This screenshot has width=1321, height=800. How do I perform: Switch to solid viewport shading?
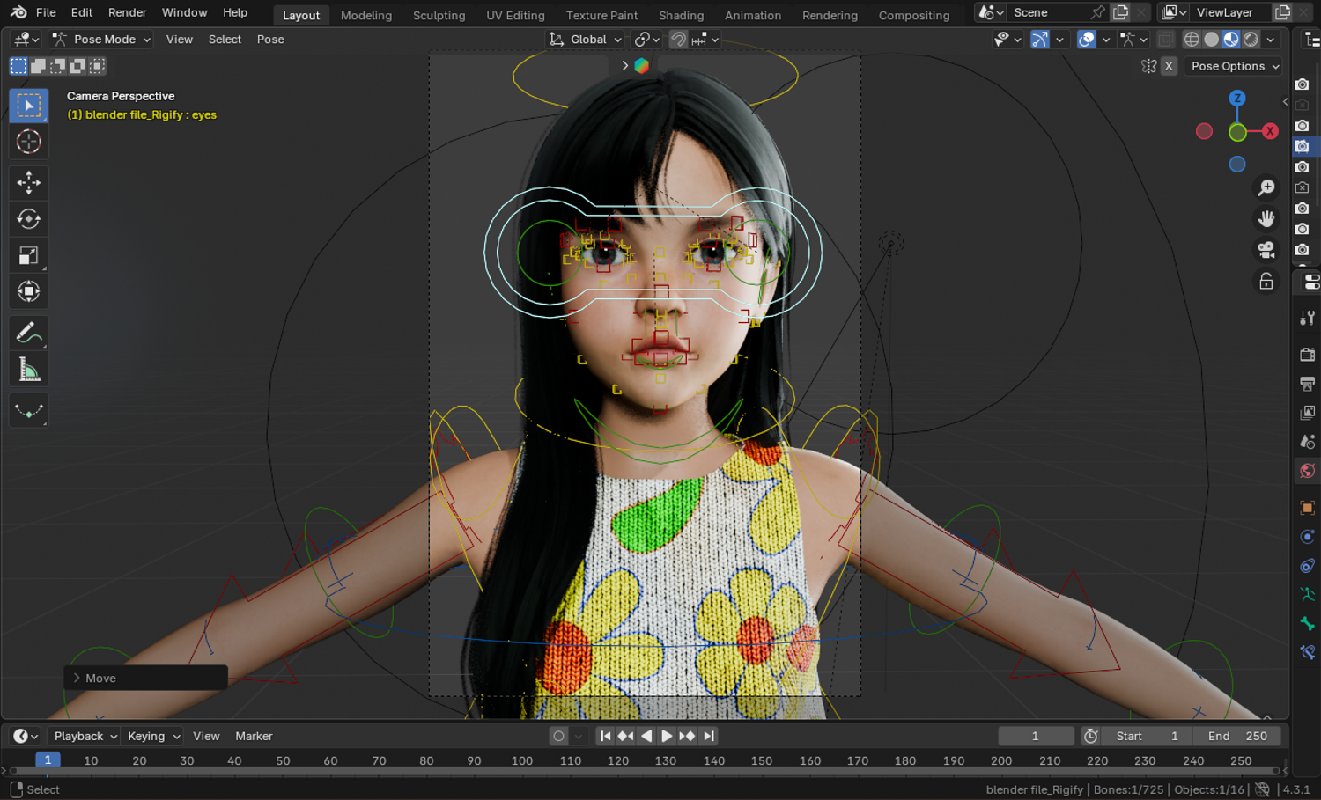click(x=1212, y=40)
